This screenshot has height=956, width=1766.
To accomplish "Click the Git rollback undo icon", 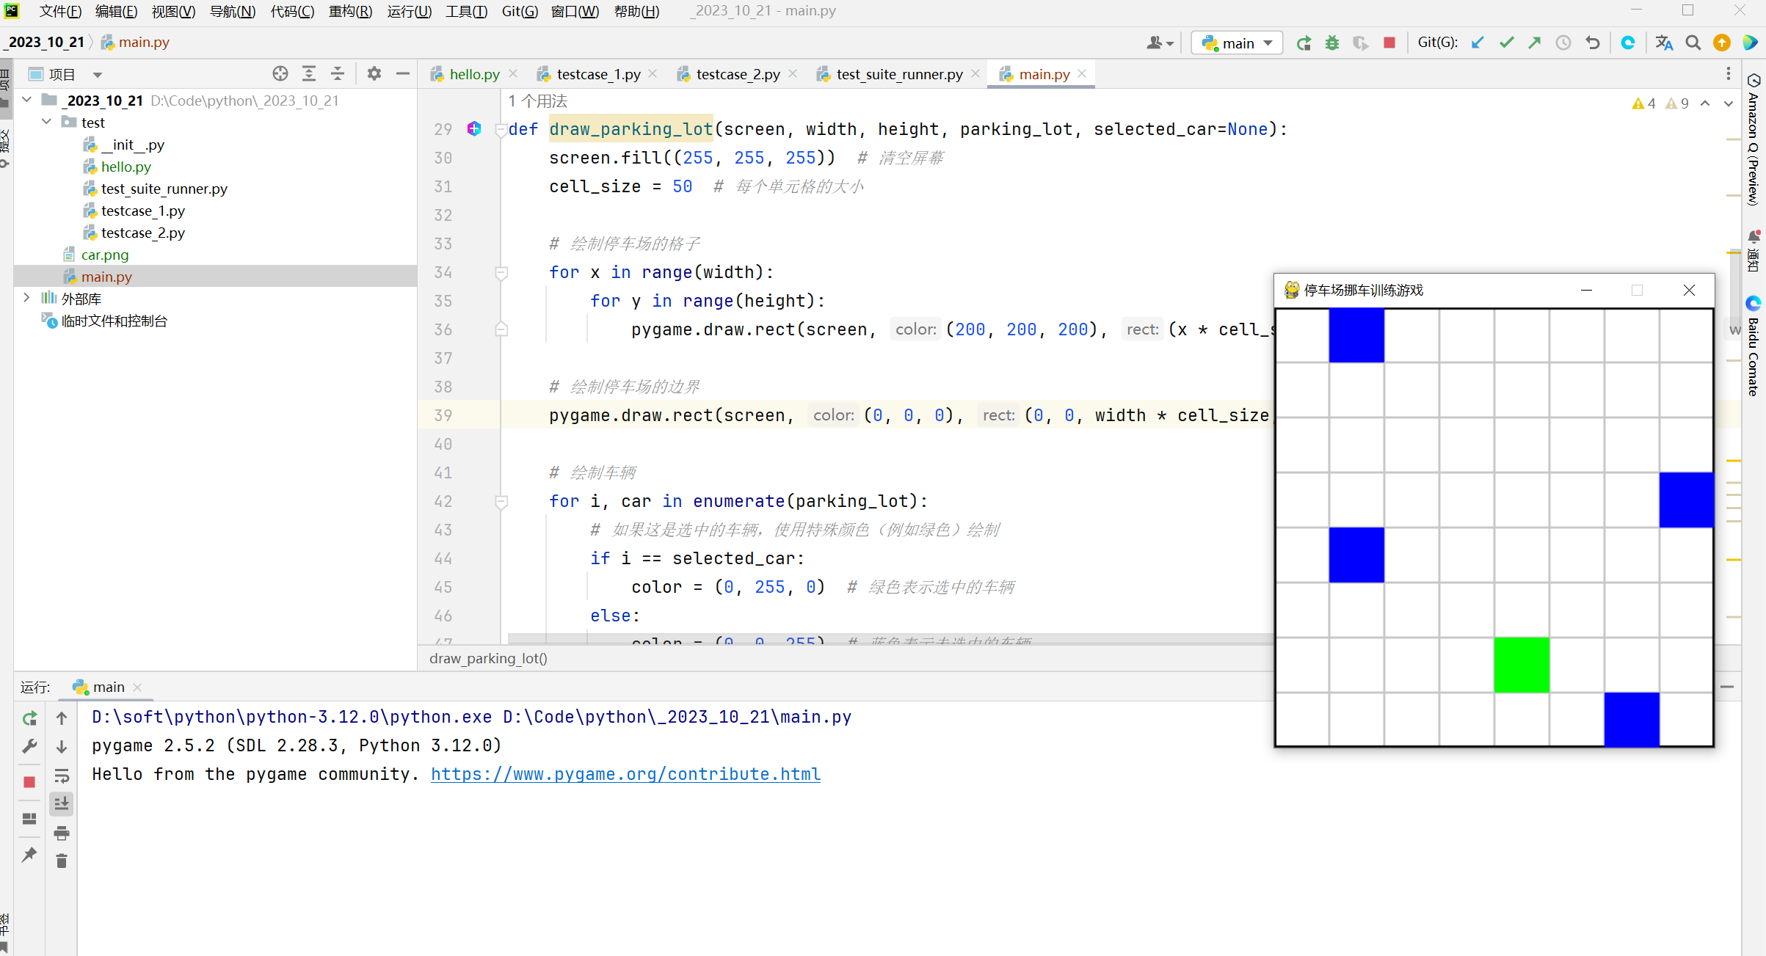I will coord(1593,43).
